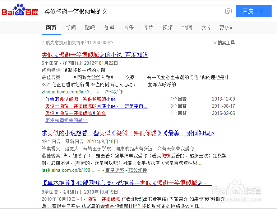Click the 百度一下 search button

point(254,11)
